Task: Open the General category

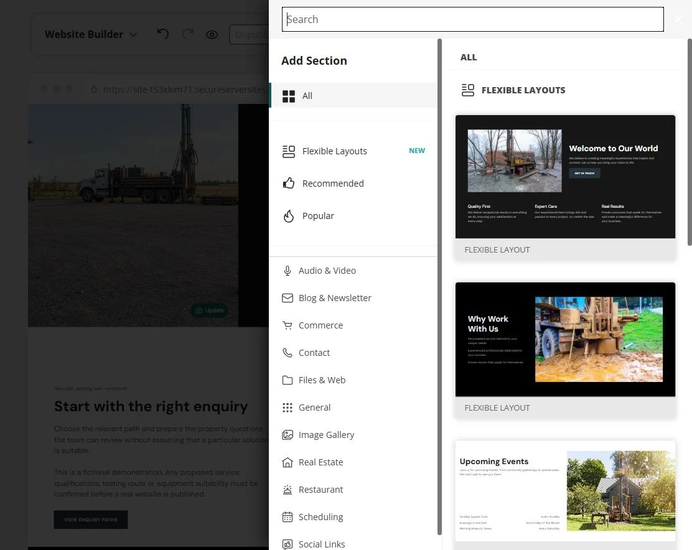Action: click(353, 408)
